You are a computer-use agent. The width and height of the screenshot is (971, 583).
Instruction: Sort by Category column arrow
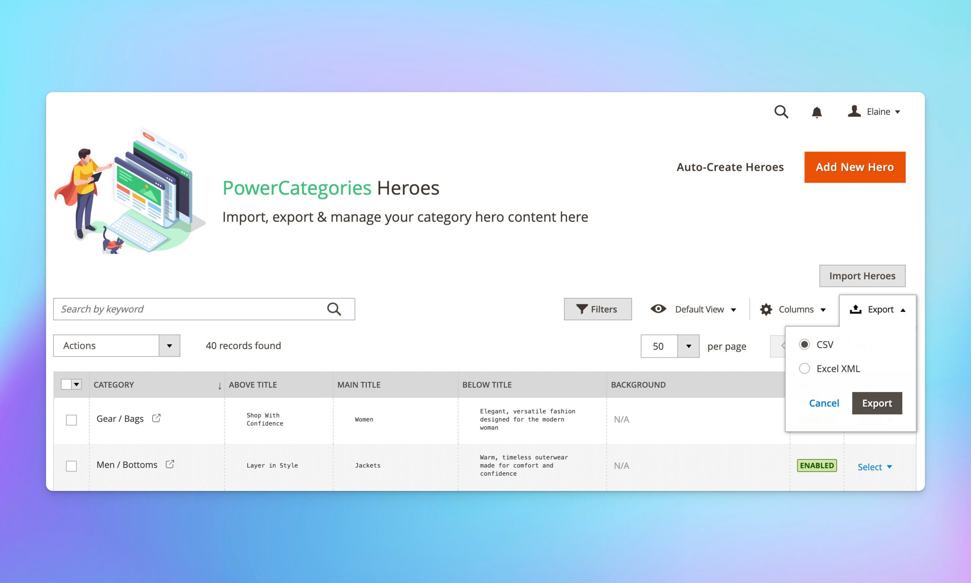tap(219, 386)
